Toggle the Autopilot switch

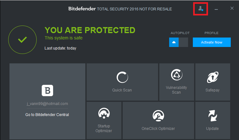[179, 42]
